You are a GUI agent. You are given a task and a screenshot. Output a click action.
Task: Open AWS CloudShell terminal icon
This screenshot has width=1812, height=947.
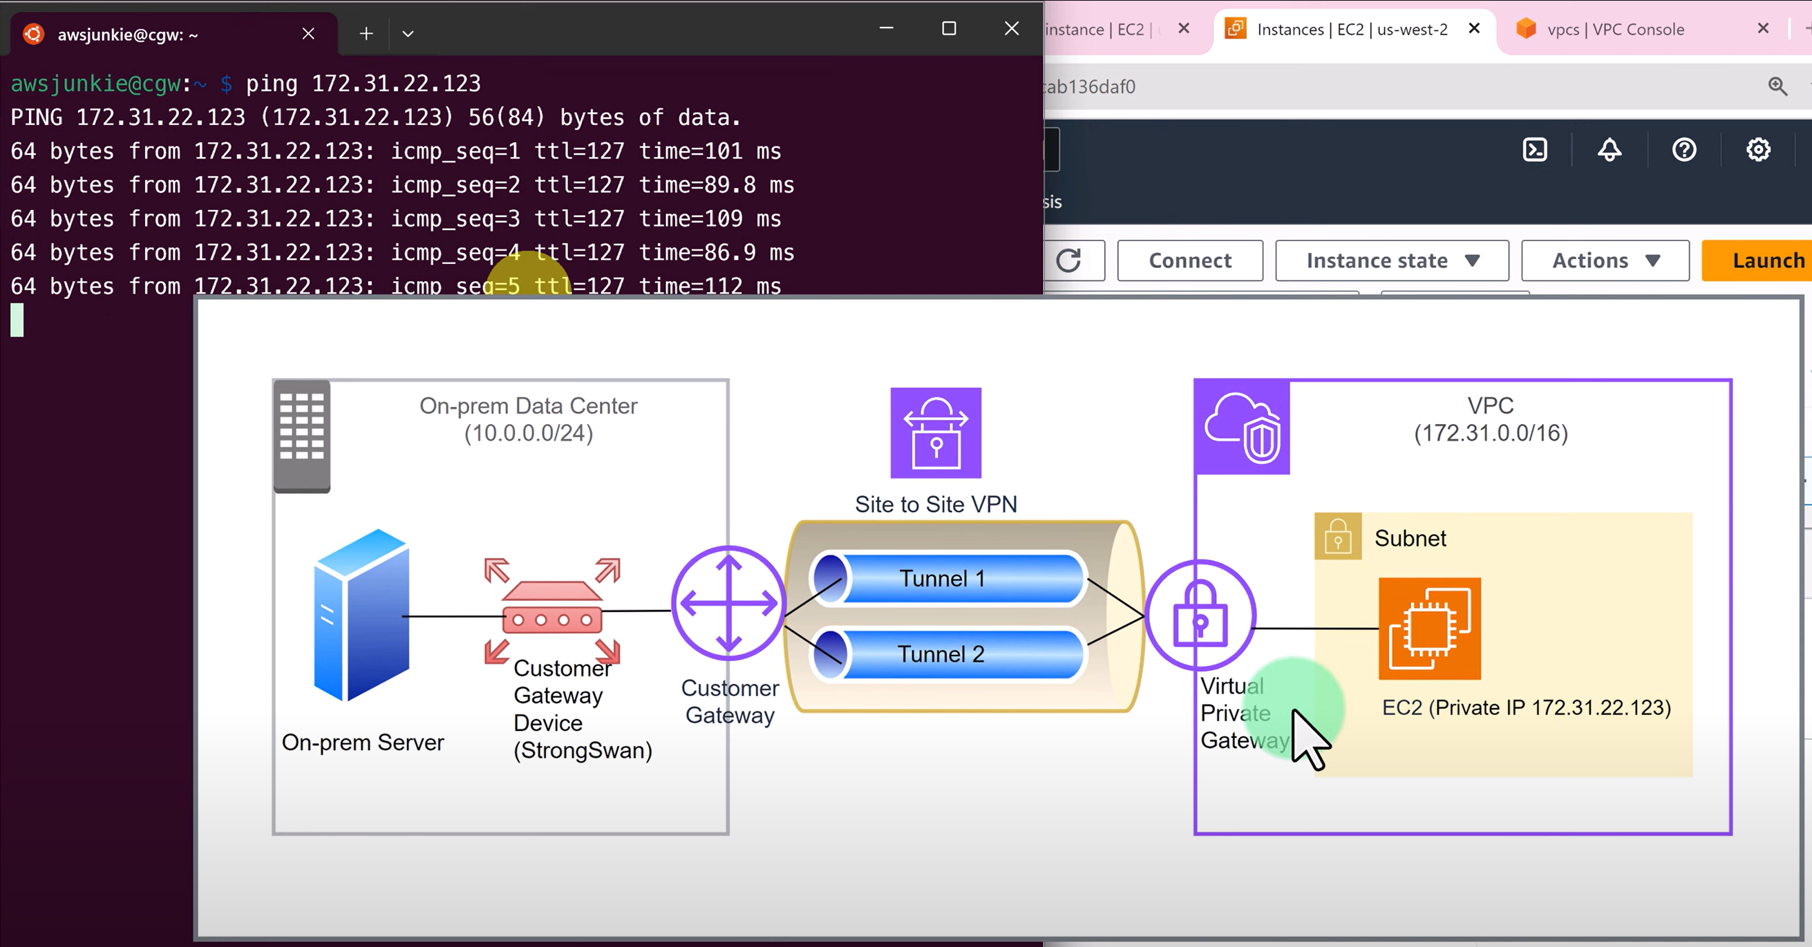1534,150
